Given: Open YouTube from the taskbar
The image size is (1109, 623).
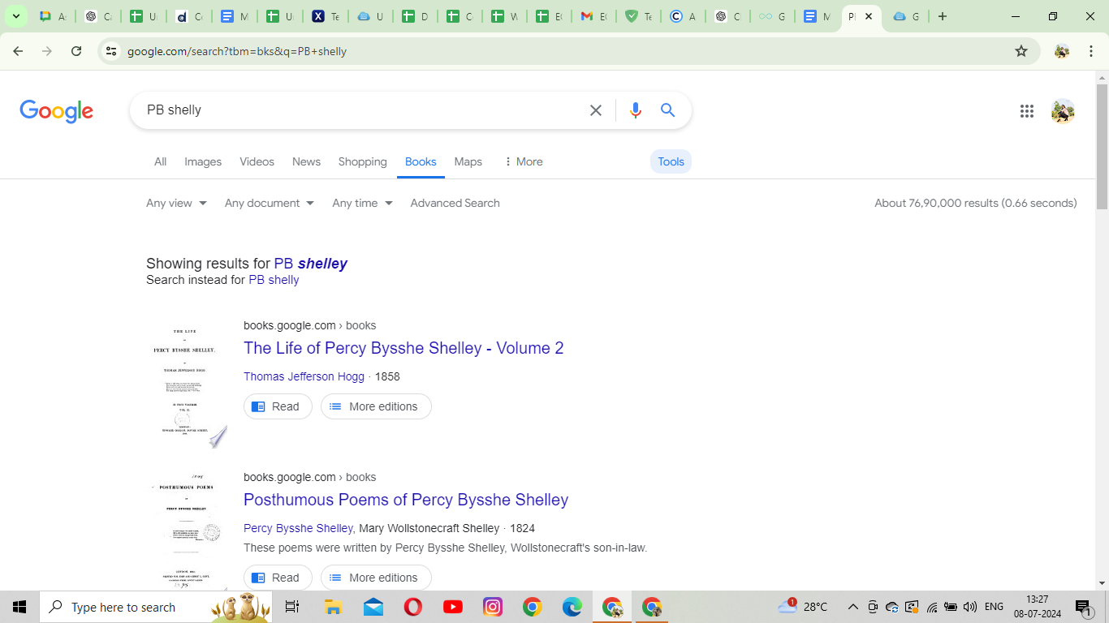Looking at the screenshot, I should coord(453,607).
